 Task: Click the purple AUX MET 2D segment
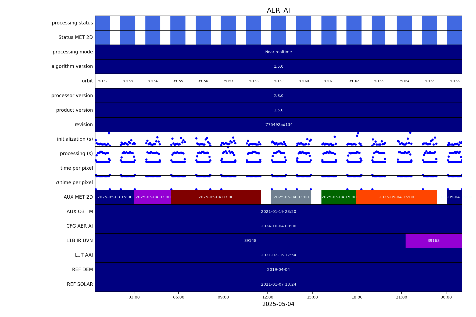coord(153,197)
